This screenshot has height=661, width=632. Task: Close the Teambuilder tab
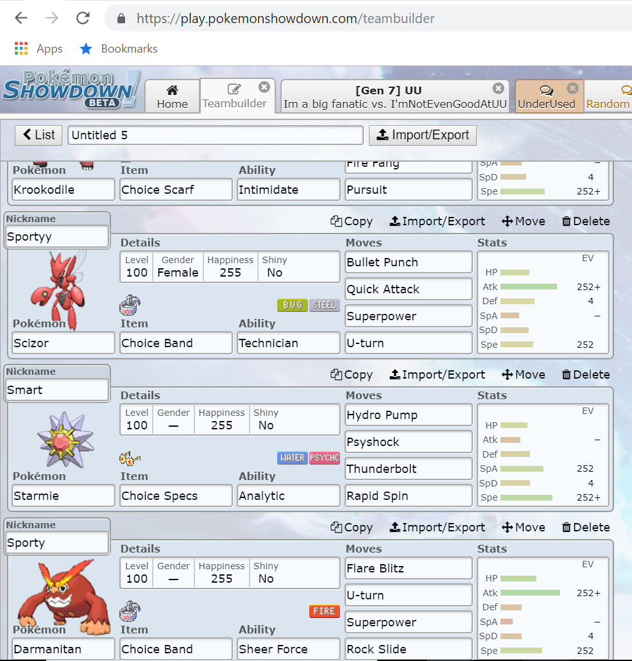click(264, 87)
